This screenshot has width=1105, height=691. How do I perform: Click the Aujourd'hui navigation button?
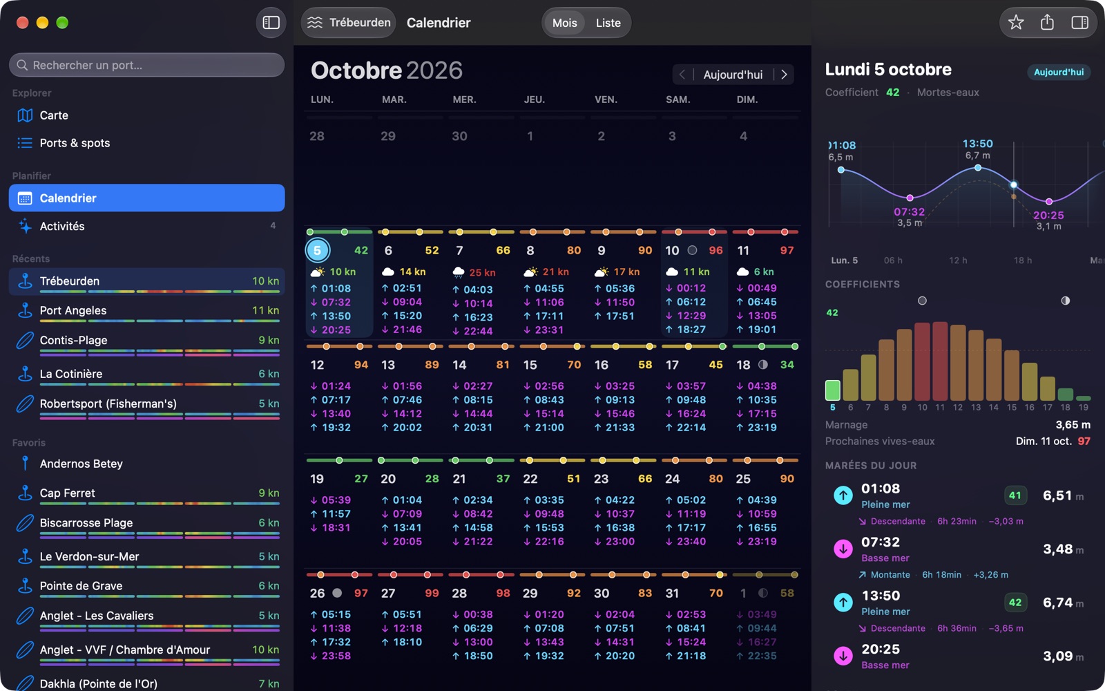(733, 75)
